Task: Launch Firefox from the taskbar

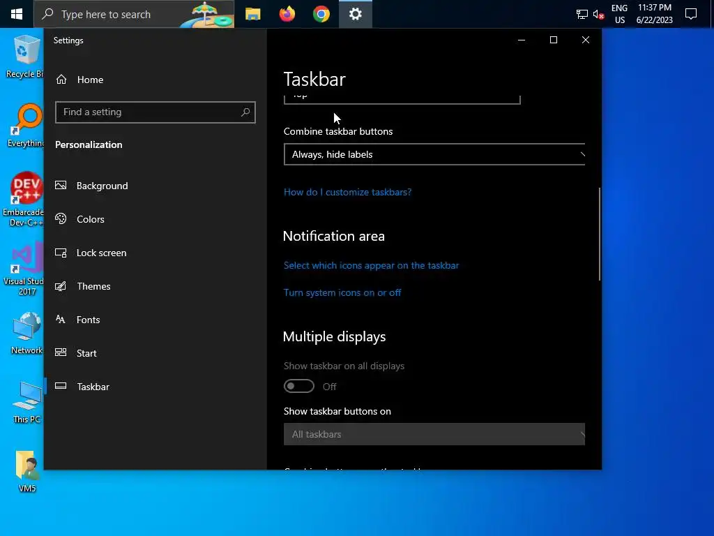Action: coord(287,14)
